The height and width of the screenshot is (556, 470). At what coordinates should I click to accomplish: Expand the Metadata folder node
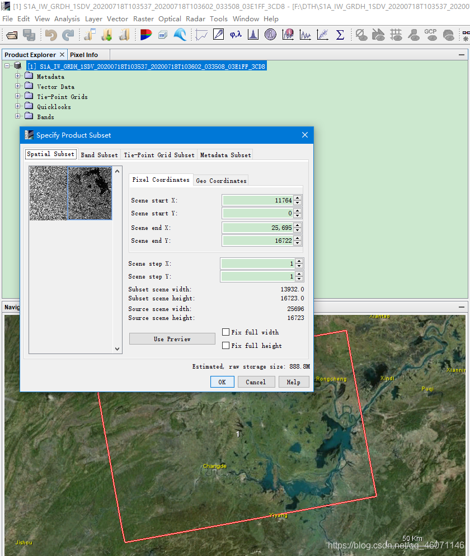tap(18, 77)
